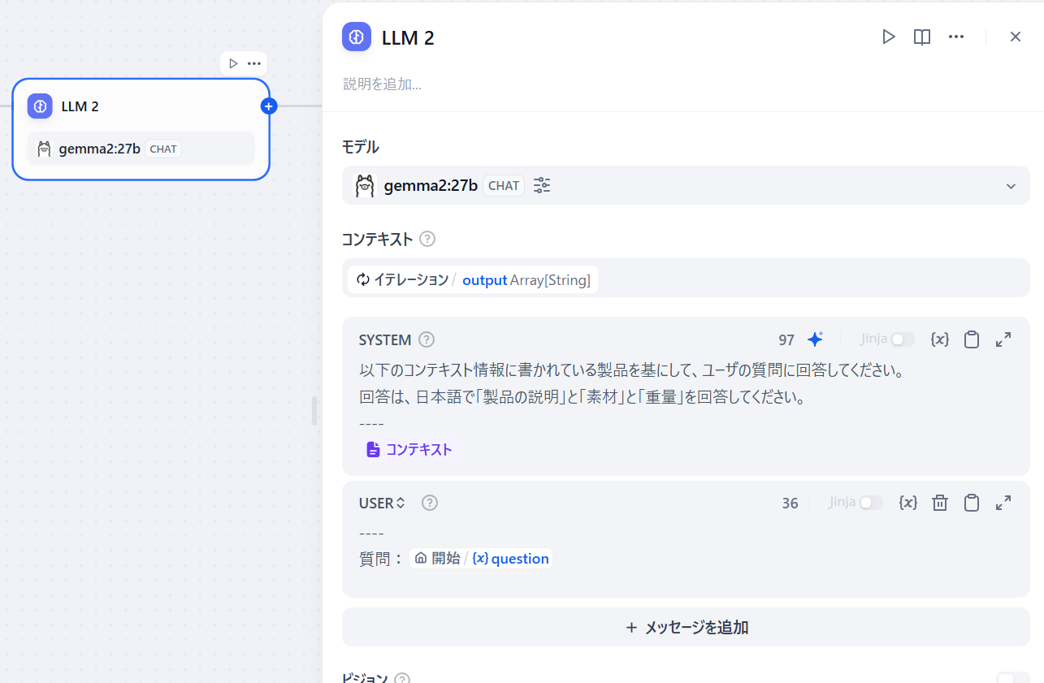The height and width of the screenshot is (683, 1044).
Task: Click the SYSTEM help question mark
Action: [427, 339]
